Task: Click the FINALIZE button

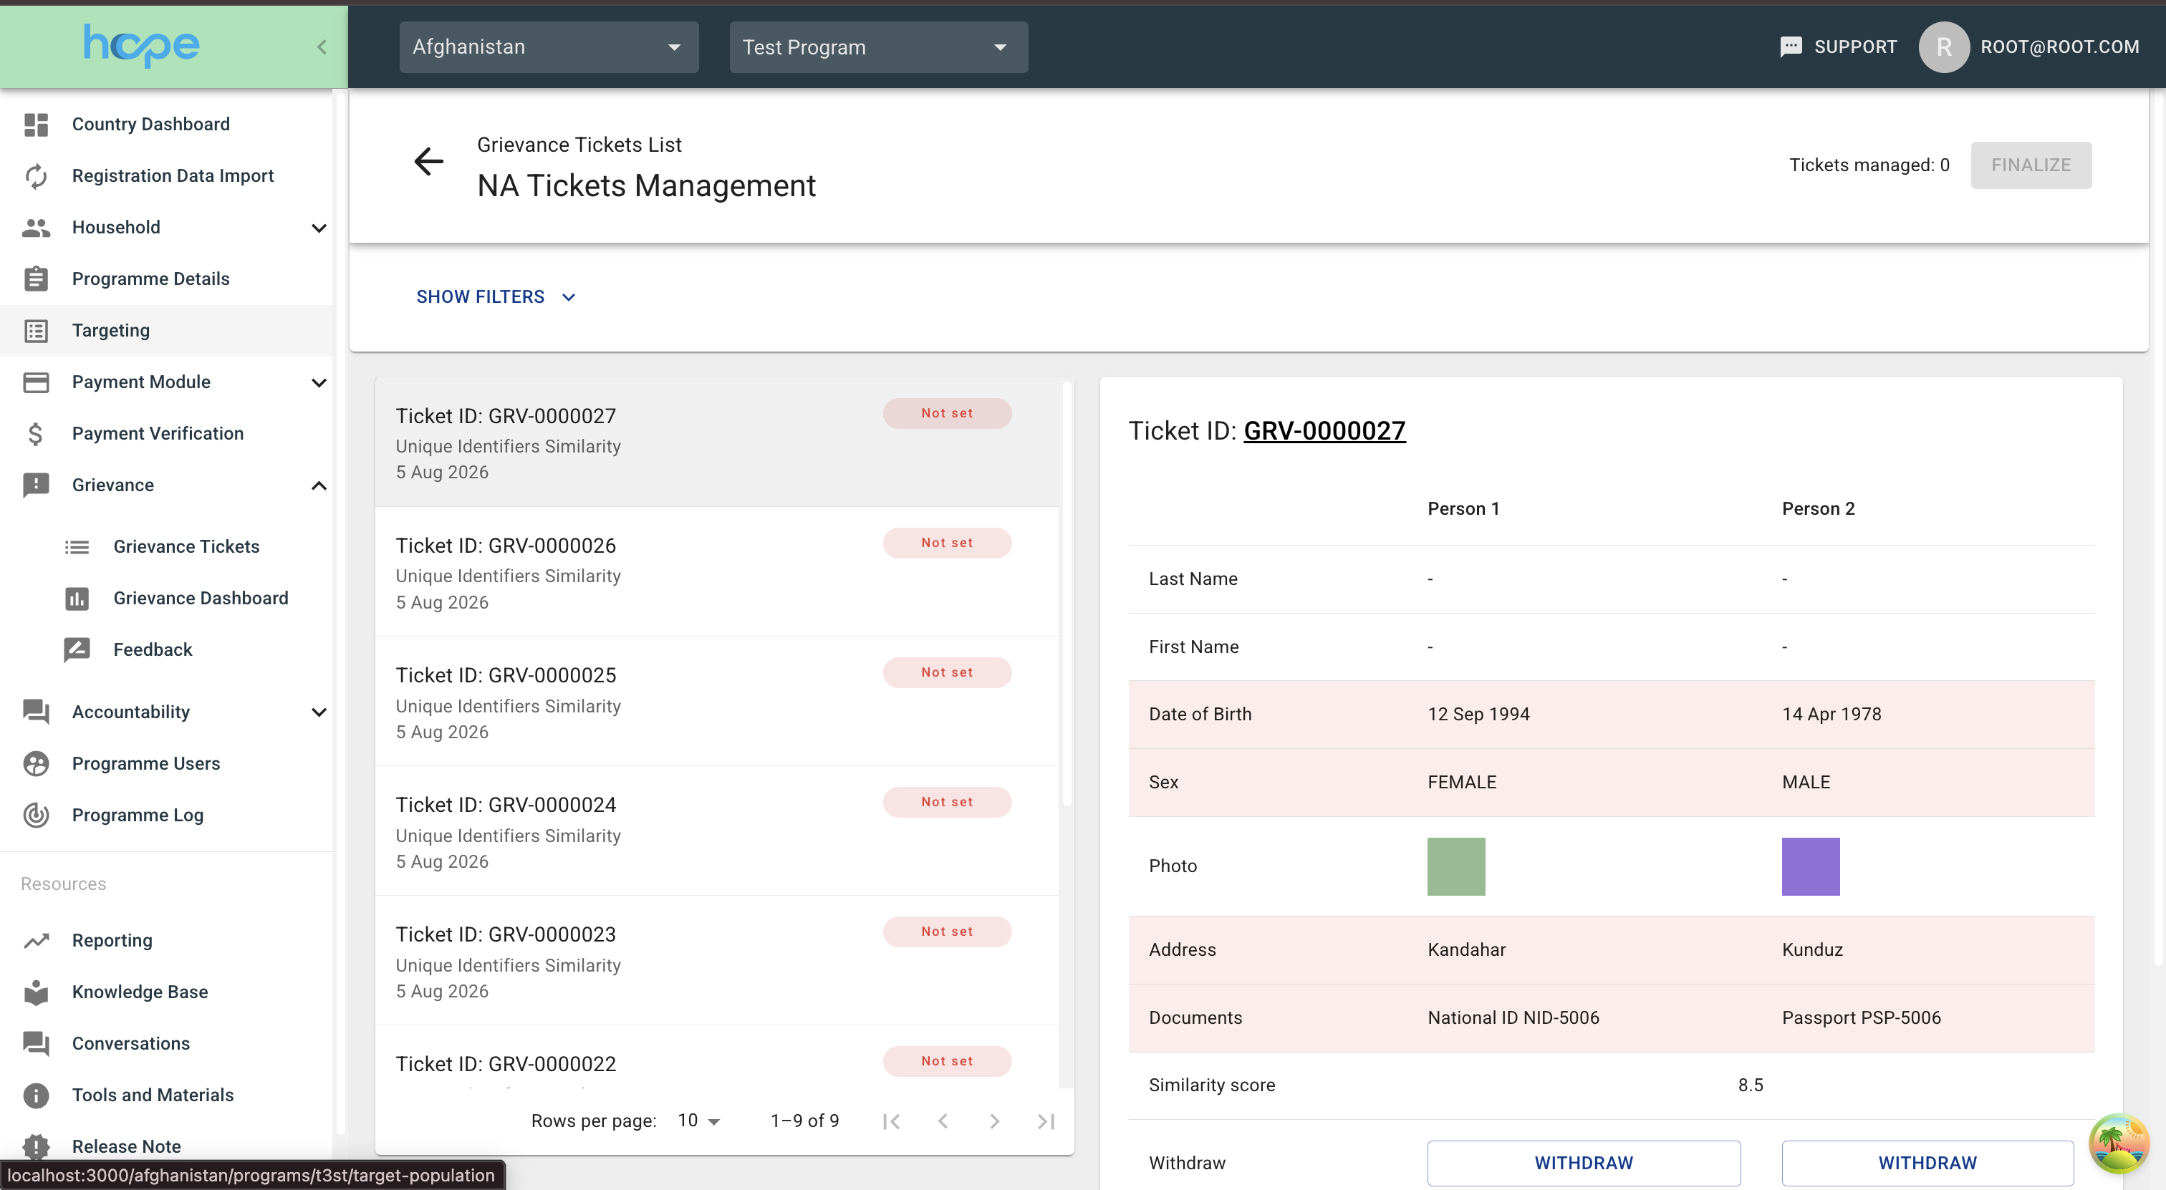Action: (2031, 165)
